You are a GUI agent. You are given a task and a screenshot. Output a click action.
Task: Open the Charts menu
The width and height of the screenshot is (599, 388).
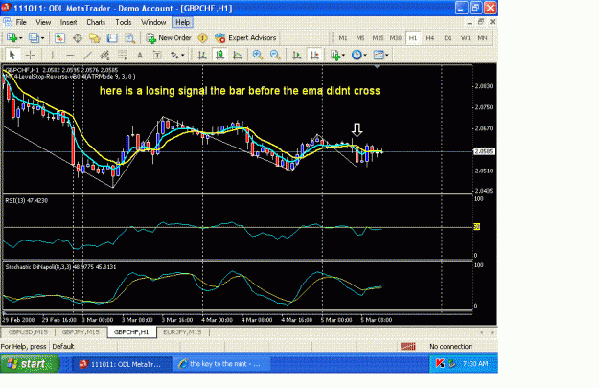point(96,23)
